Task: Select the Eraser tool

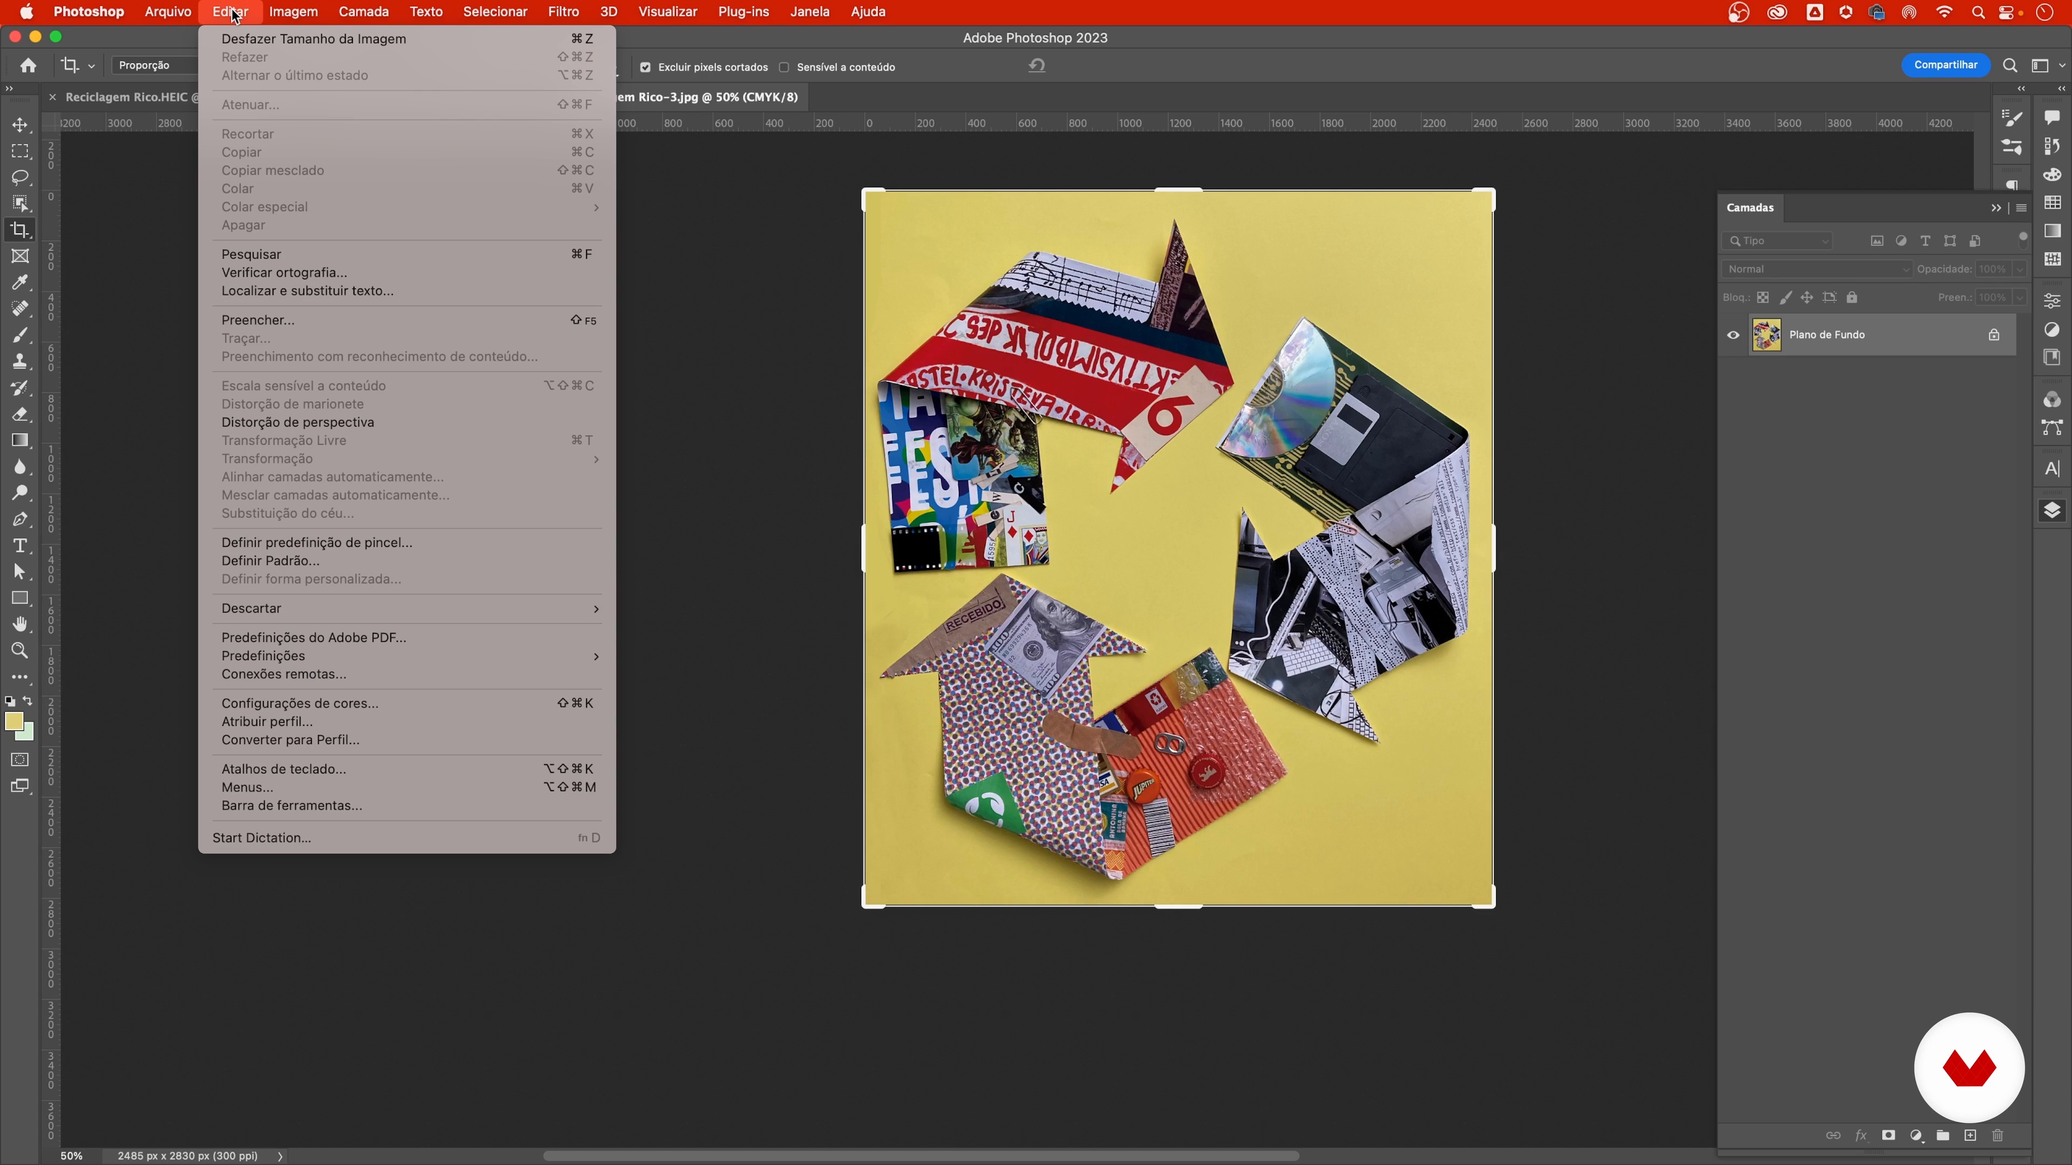Action: pyautogui.click(x=20, y=414)
